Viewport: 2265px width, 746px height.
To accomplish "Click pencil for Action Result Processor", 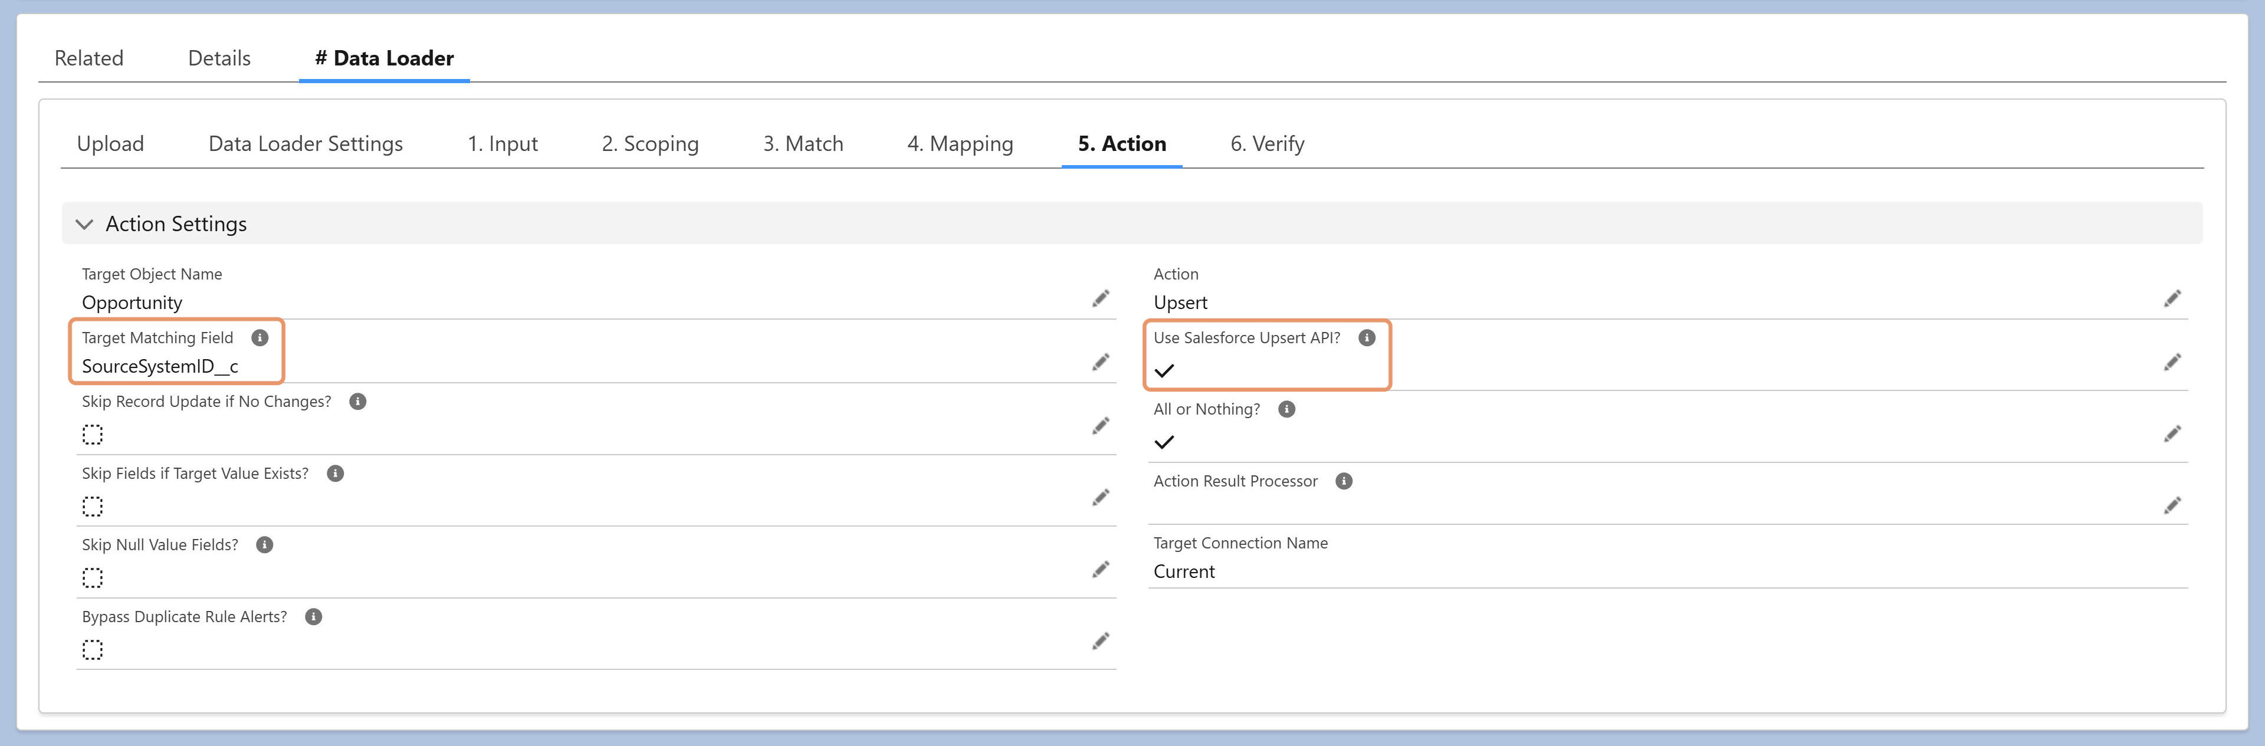I will 2172,505.
